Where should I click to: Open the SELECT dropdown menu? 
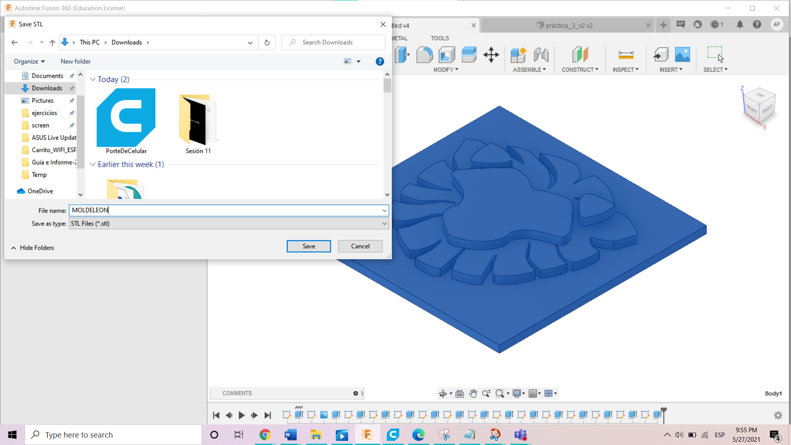pyautogui.click(x=715, y=70)
